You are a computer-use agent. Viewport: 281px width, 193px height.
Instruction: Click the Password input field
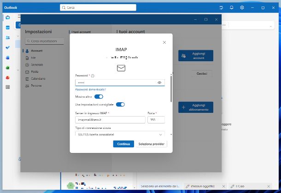pos(115,83)
